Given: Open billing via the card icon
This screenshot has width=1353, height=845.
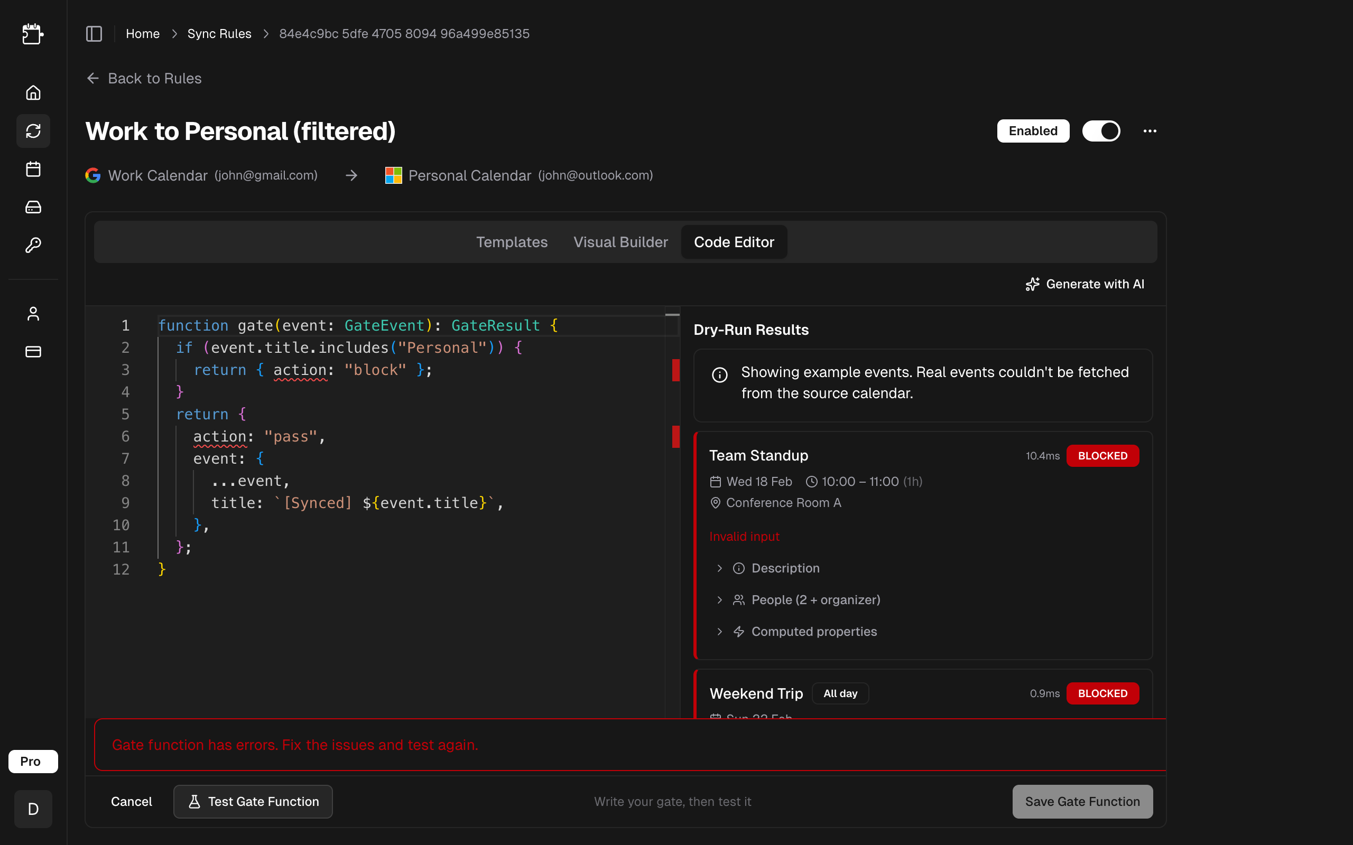Looking at the screenshot, I should [x=33, y=352].
